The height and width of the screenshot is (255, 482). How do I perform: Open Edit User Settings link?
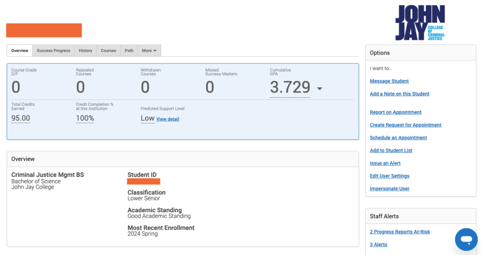coord(389,176)
